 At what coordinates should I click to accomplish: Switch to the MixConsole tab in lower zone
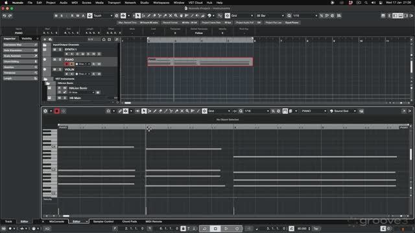56,221
